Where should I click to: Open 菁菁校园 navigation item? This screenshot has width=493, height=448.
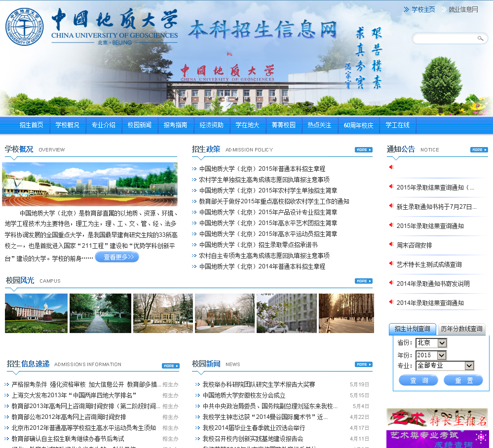[x=283, y=125]
